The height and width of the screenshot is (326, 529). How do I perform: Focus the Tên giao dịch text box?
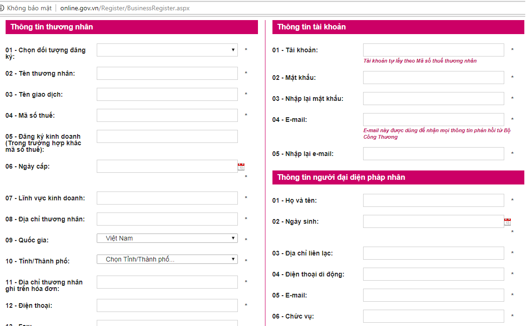[x=167, y=94]
